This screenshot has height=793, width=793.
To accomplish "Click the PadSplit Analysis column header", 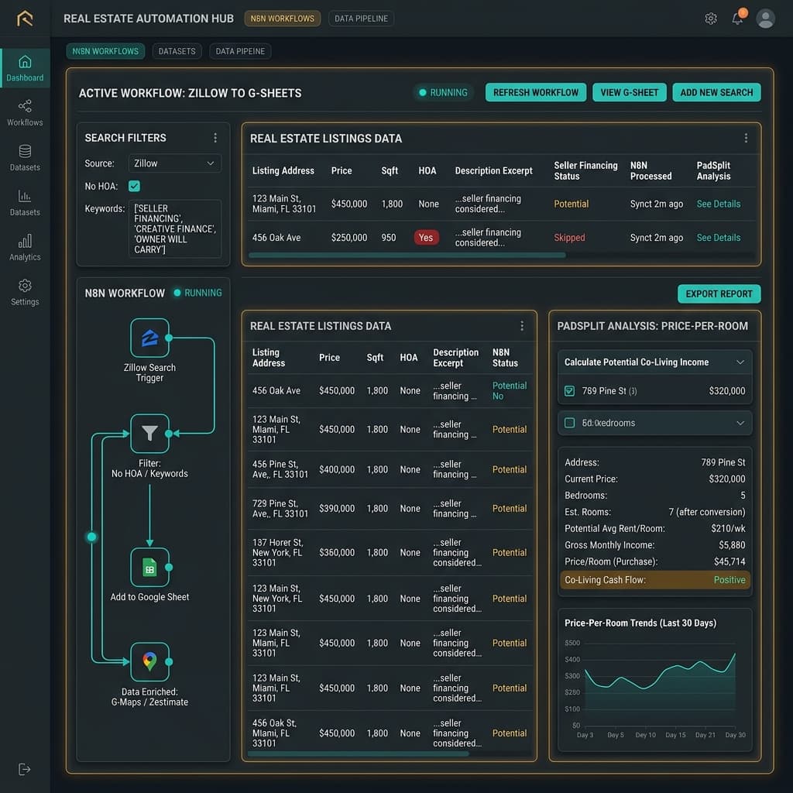I will pos(713,171).
